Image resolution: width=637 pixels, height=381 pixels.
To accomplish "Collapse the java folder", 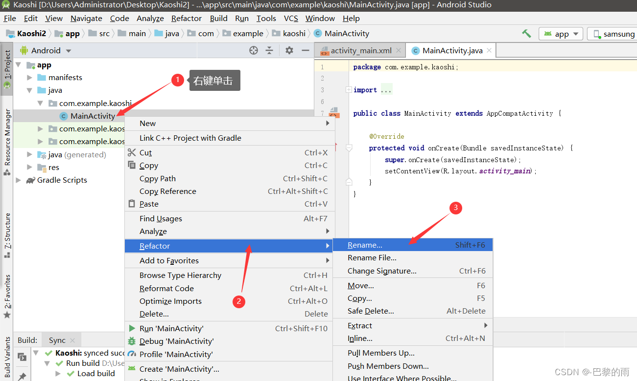I will coord(29,90).
